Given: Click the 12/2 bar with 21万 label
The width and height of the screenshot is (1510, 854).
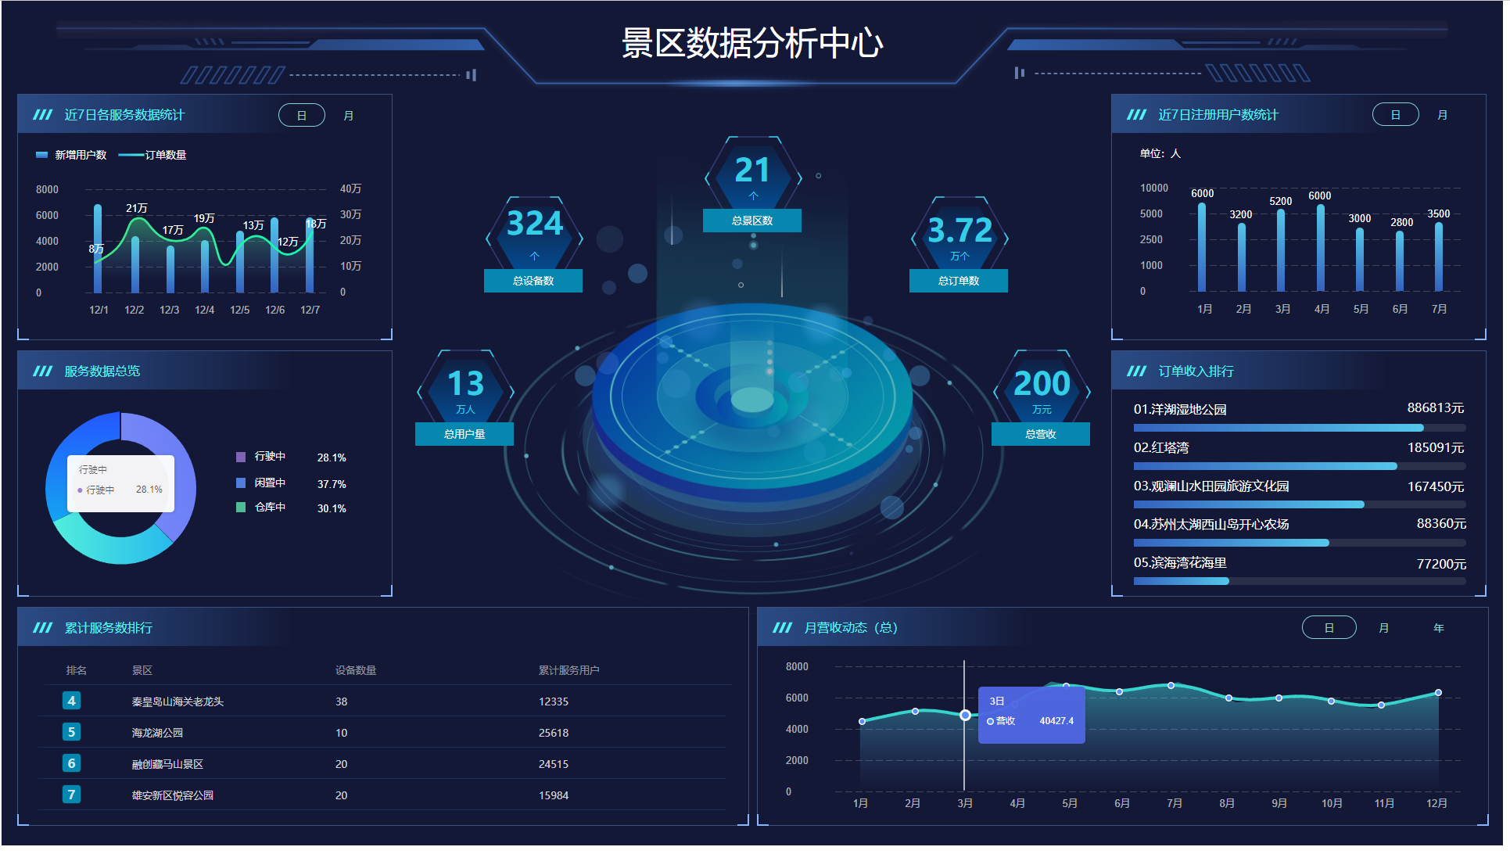Looking at the screenshot, I should (x=135, y=264).
